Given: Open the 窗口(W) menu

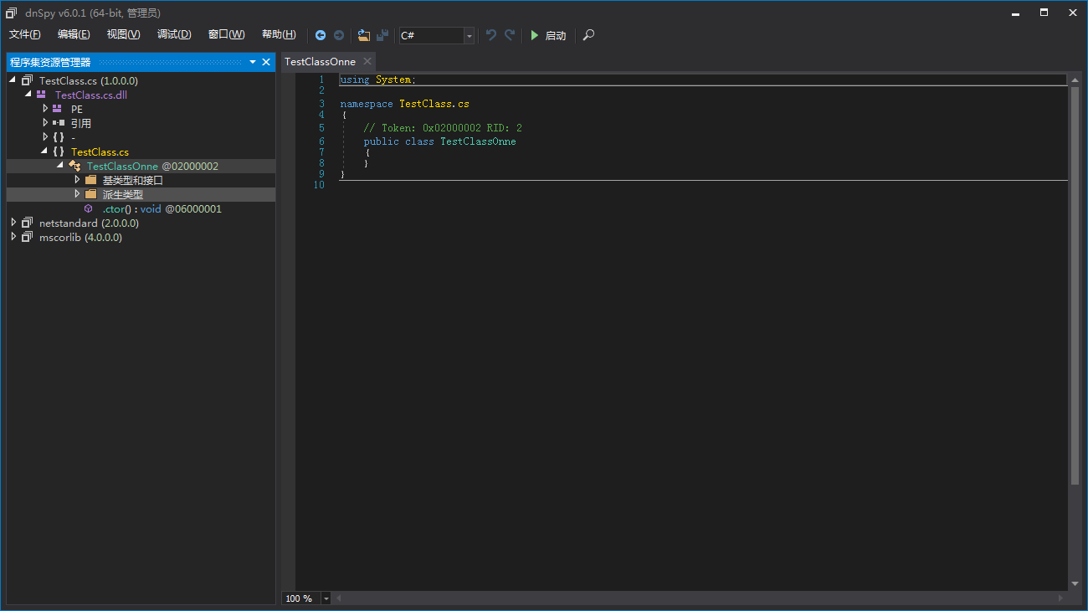Looking at the screenshot, I should click(227, 35).
